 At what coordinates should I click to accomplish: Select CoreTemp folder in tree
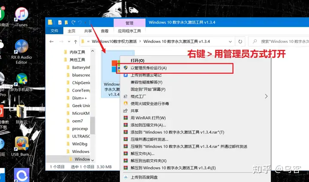click(81, 90)
